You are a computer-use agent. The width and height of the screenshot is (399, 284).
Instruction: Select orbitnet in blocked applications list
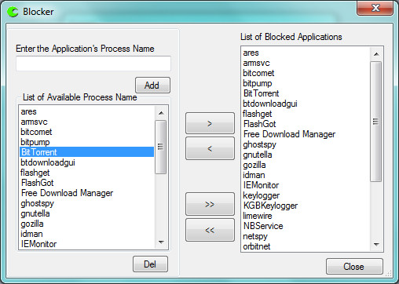(306, 246)
